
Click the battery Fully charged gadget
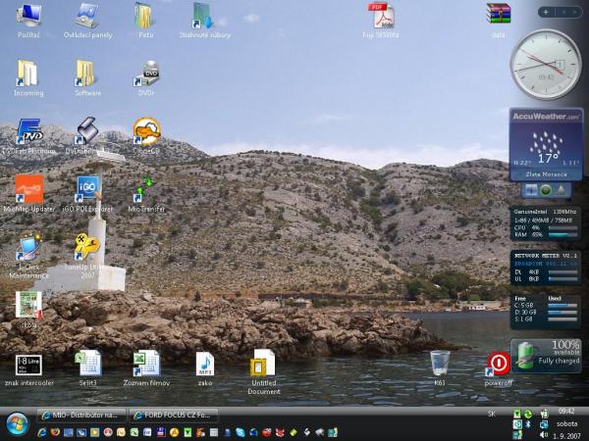point(546,354)
